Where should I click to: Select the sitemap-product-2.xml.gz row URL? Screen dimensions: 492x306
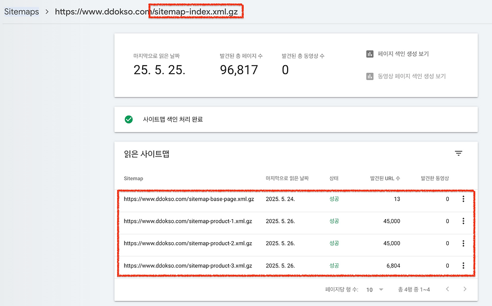[188, 243]
